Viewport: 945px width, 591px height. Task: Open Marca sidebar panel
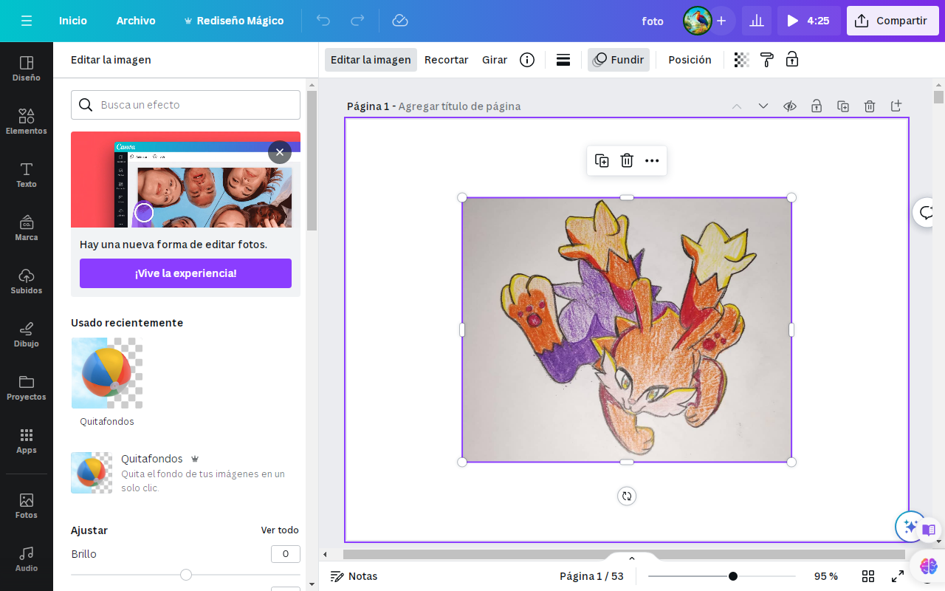point(27,228)
